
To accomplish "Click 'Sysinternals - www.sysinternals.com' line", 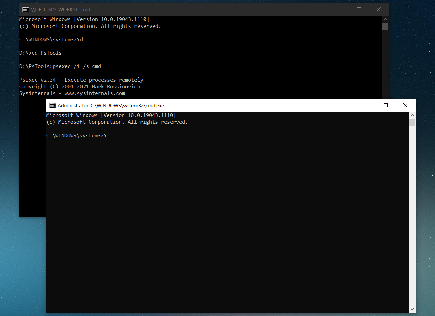I will [72, 93].
